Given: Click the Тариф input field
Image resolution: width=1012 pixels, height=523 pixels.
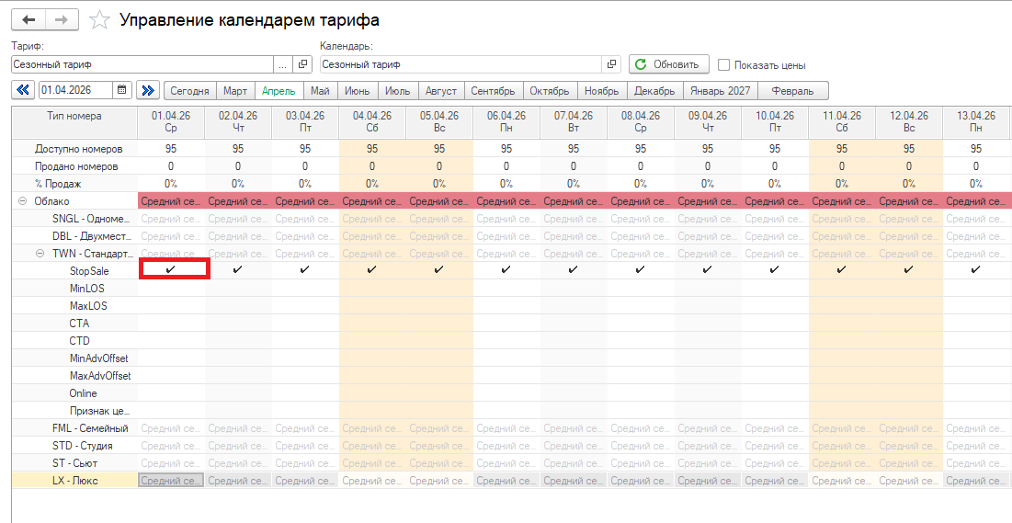Looking at the screenshot, I should coord(142,64).
